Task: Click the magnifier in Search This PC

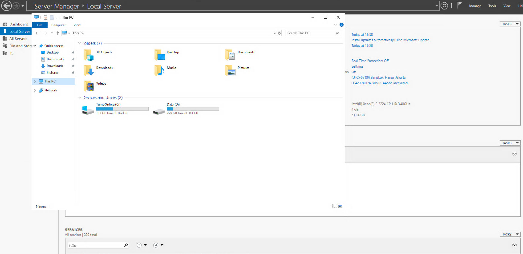Action: coord(337,33)
